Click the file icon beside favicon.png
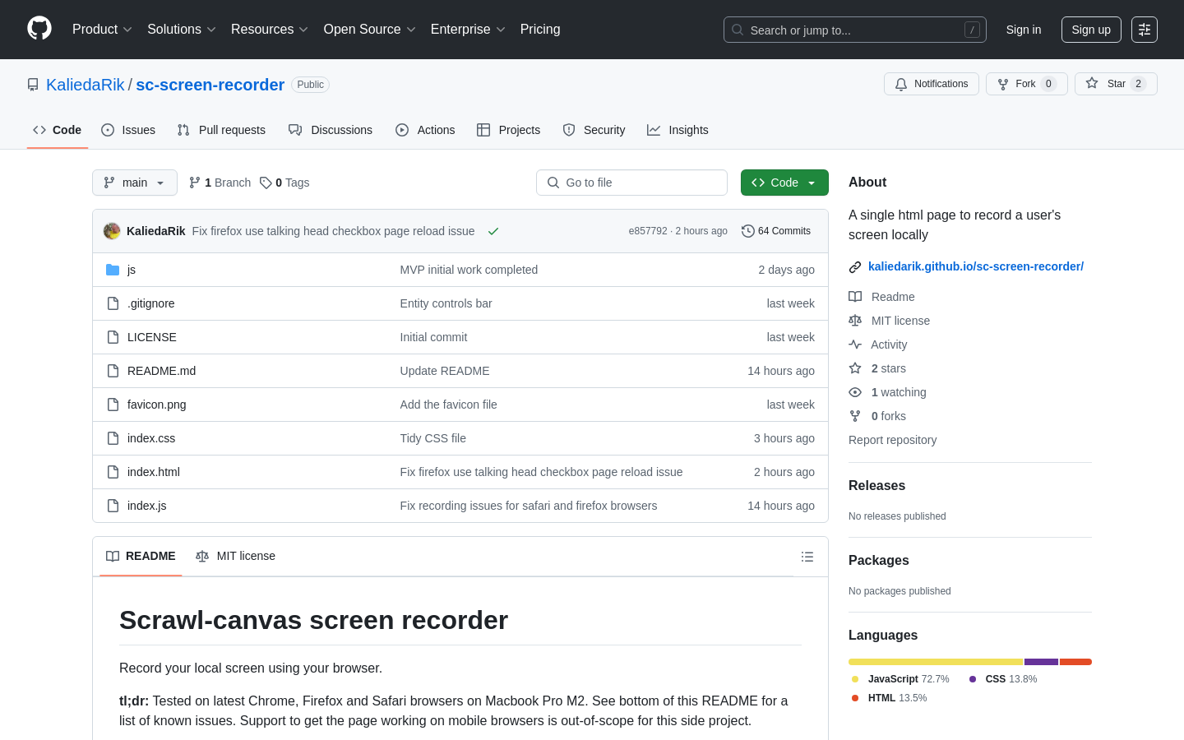Screen dimensions: 1184x740 coord(113,405)
